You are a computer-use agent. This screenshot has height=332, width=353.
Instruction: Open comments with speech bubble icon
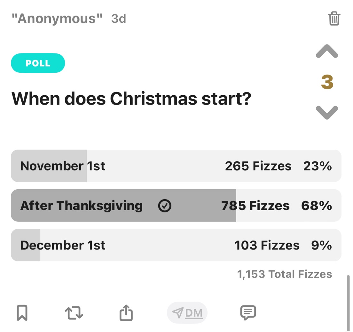pos(248,312)
